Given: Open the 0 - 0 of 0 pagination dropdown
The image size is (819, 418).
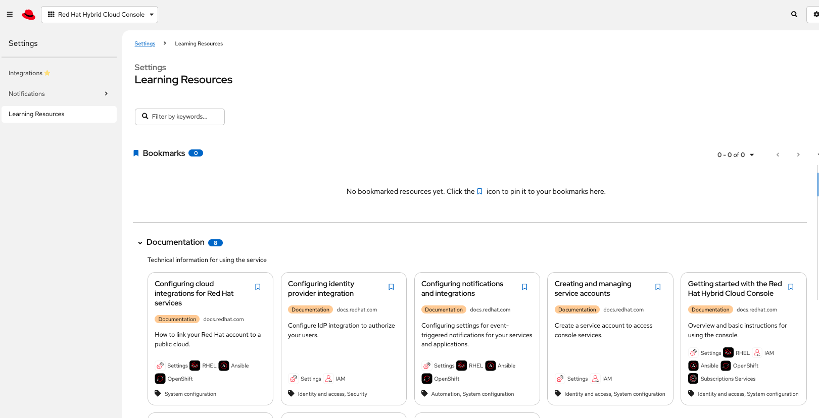Looking at the screenshot, I should 736,155.
